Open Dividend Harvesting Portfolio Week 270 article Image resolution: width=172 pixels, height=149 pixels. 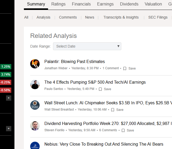[x=108, y=123]
